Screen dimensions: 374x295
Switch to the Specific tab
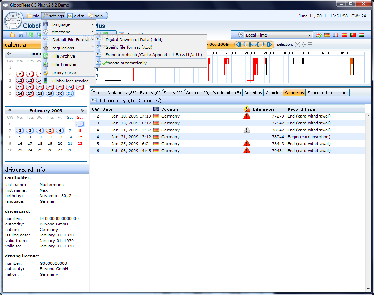click(315, 92)
